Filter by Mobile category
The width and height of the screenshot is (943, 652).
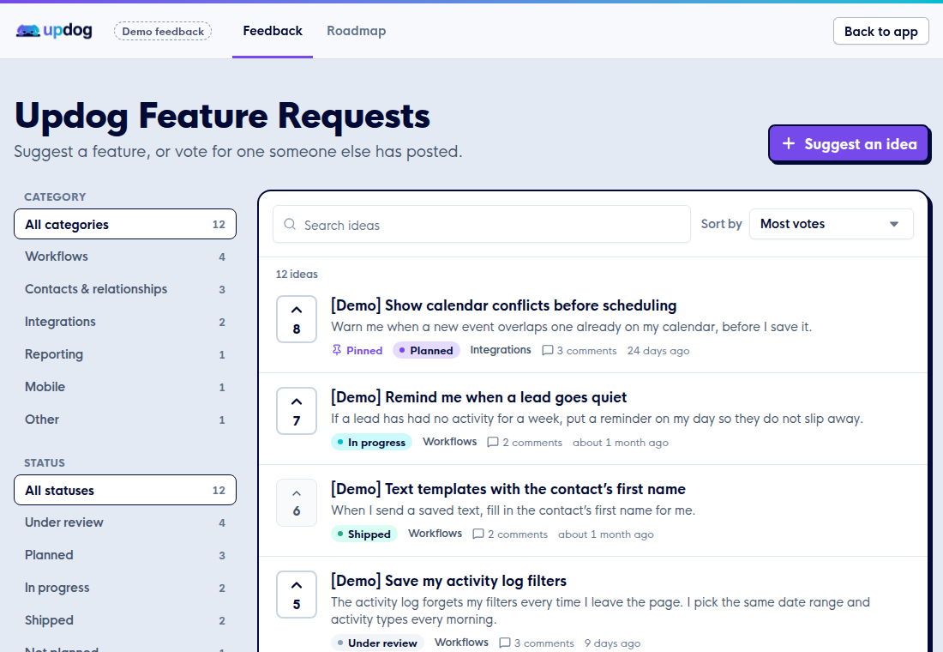click(x=125, y=387)
